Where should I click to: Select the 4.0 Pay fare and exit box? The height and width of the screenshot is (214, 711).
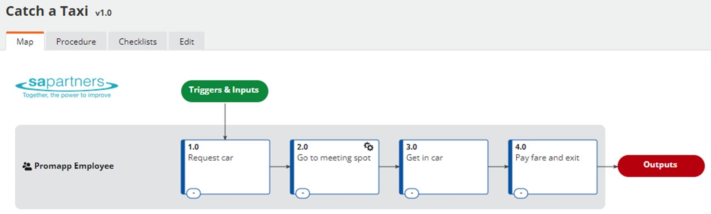point(554,171)
